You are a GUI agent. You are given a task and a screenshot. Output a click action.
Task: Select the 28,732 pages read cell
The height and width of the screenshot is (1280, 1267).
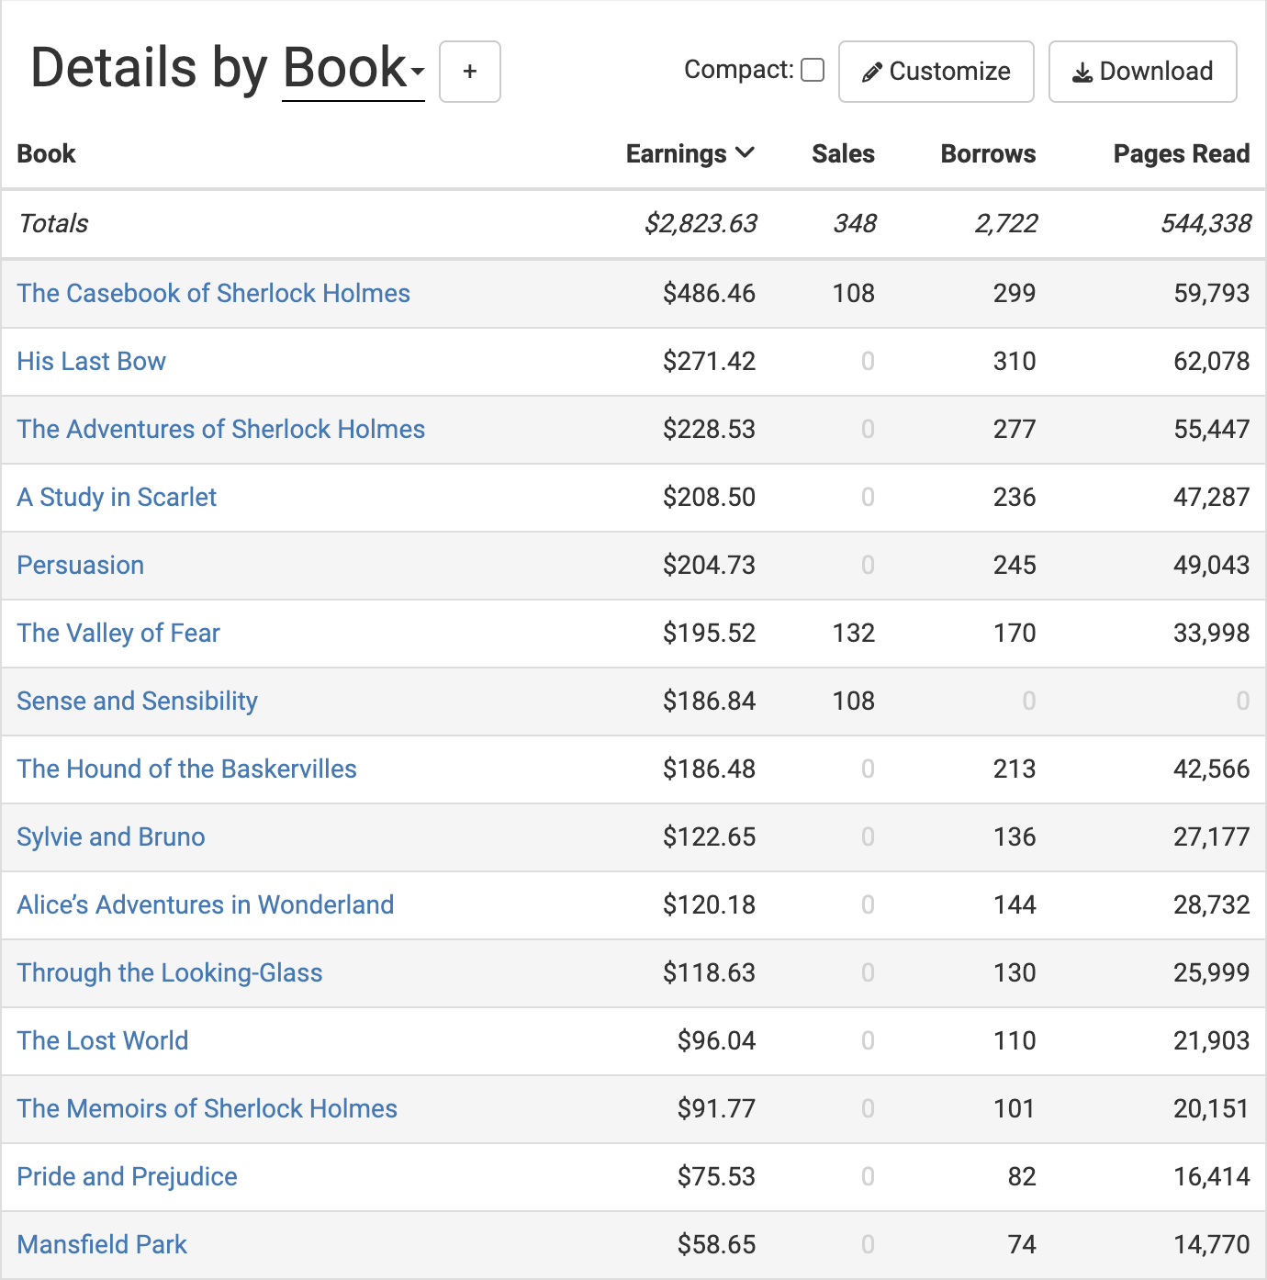pos(1211,904)
